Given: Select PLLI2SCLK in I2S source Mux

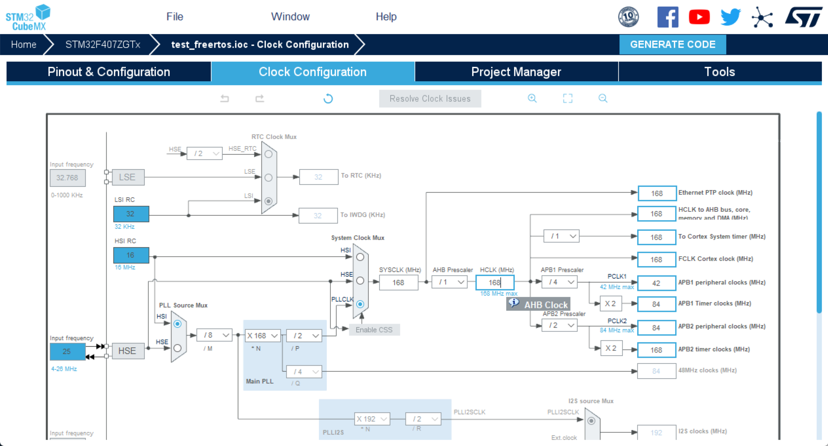Looking at the screenshot, I should 591,421.
